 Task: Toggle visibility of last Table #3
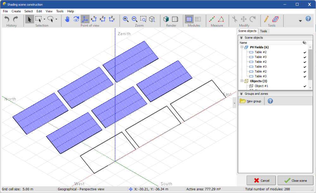tap(305, 76)
